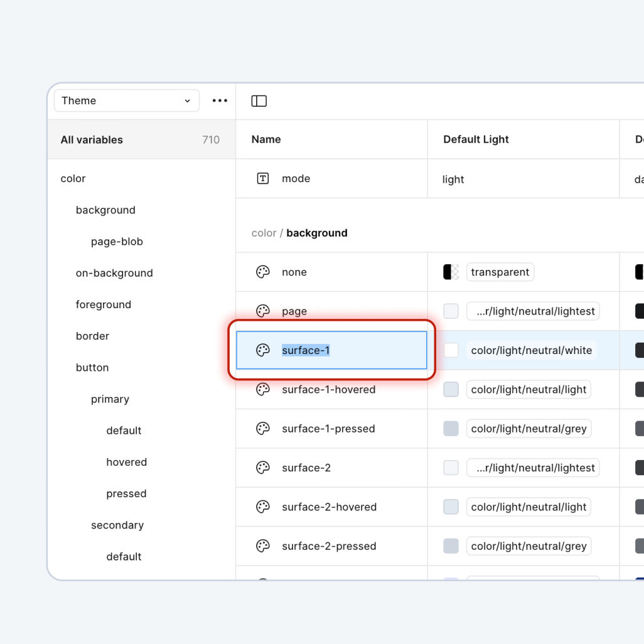Toggle the sidebar panel icon

[x=259, y=101]
